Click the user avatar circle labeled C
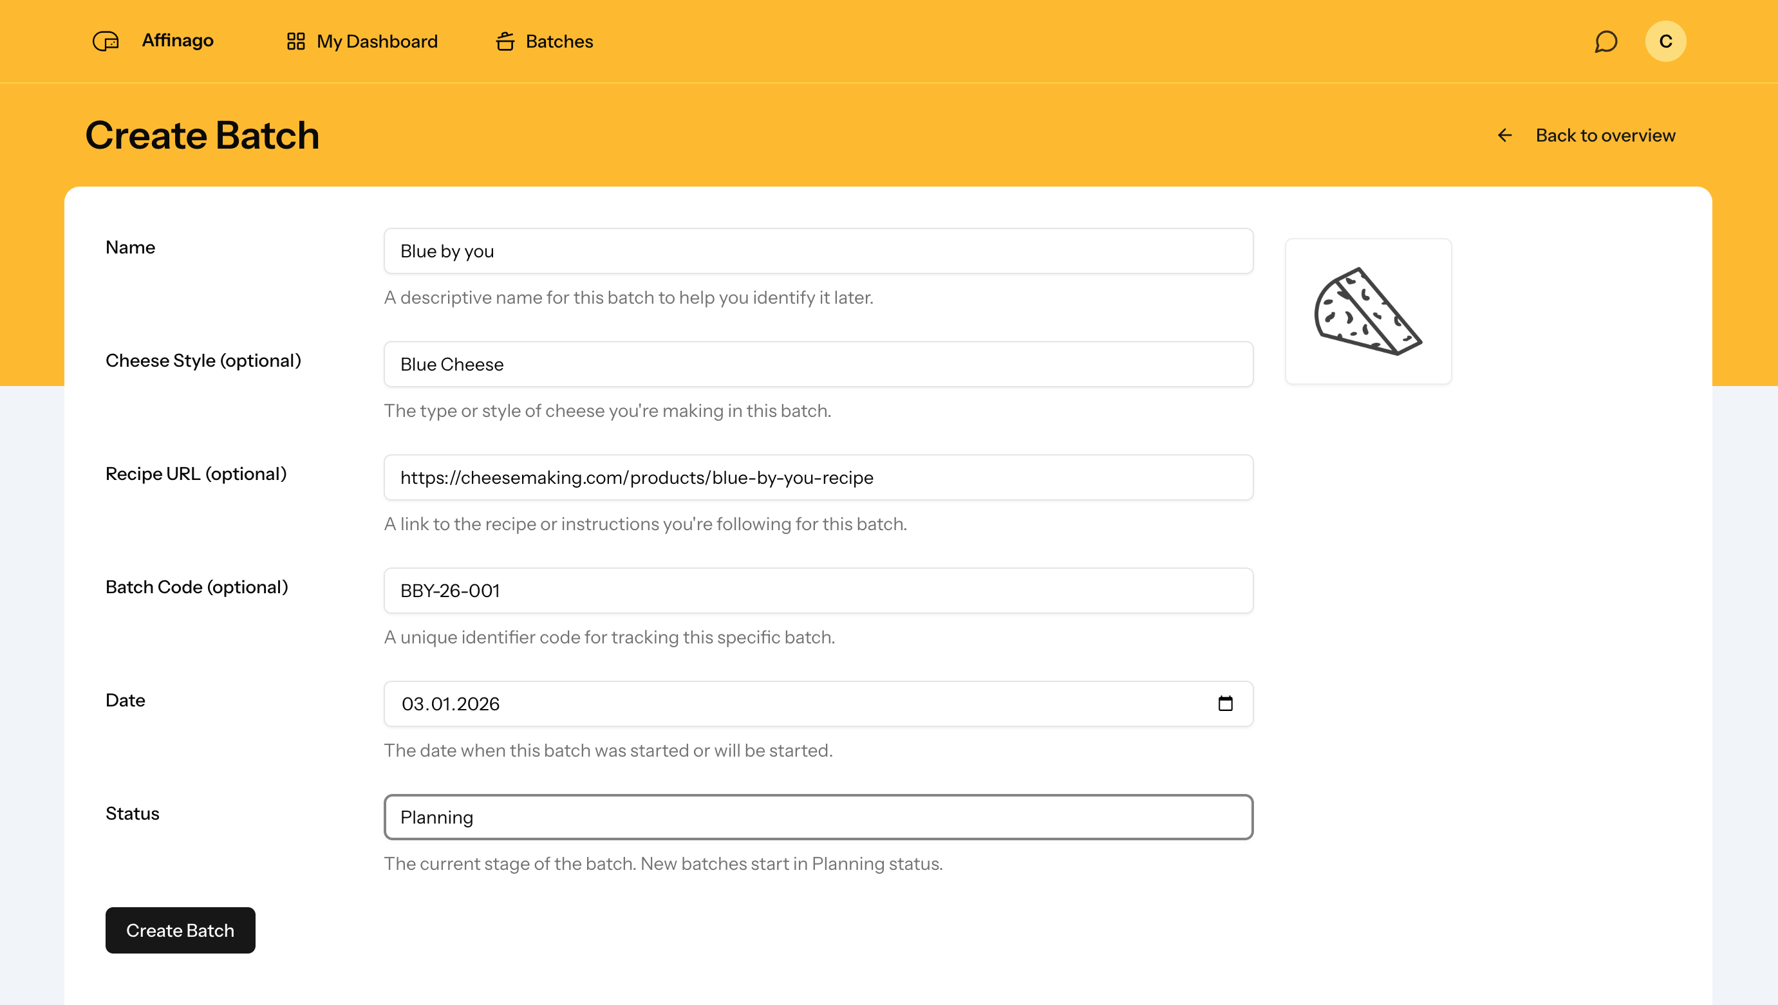 (1665, 41)
